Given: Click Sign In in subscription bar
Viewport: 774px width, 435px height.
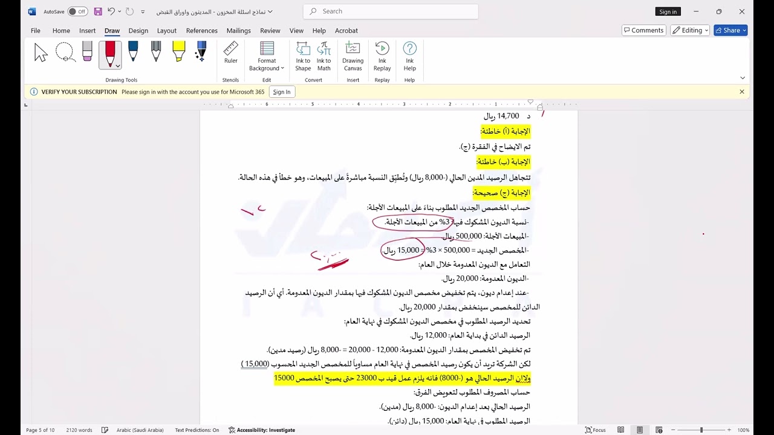Looking at the screenshot, I should 282,92.
